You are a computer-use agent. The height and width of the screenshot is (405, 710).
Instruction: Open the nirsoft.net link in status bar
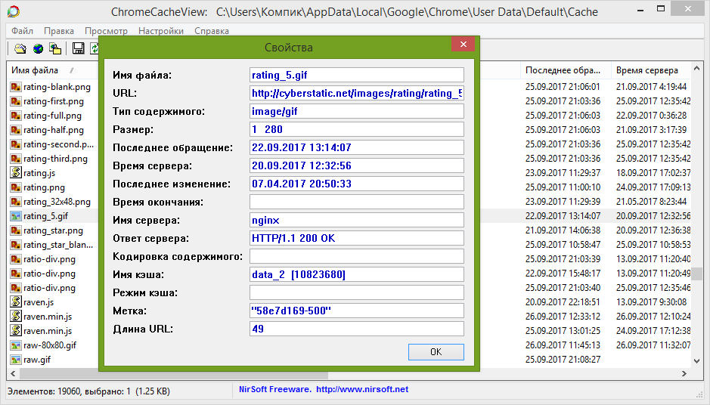click(x=361, y=390)
